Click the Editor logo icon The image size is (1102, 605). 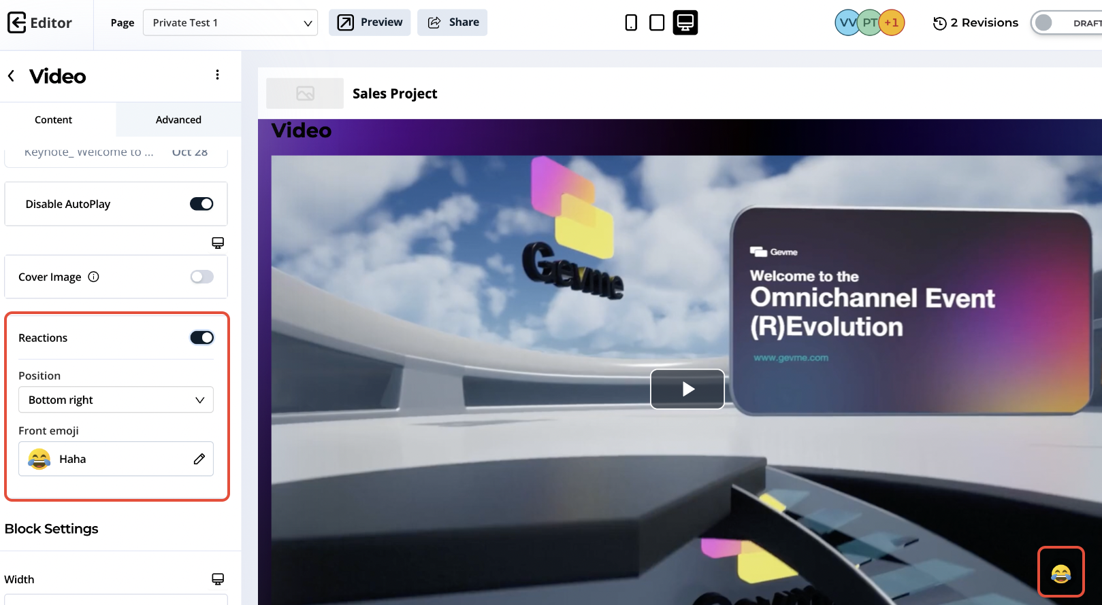click(x=17, y=22)
